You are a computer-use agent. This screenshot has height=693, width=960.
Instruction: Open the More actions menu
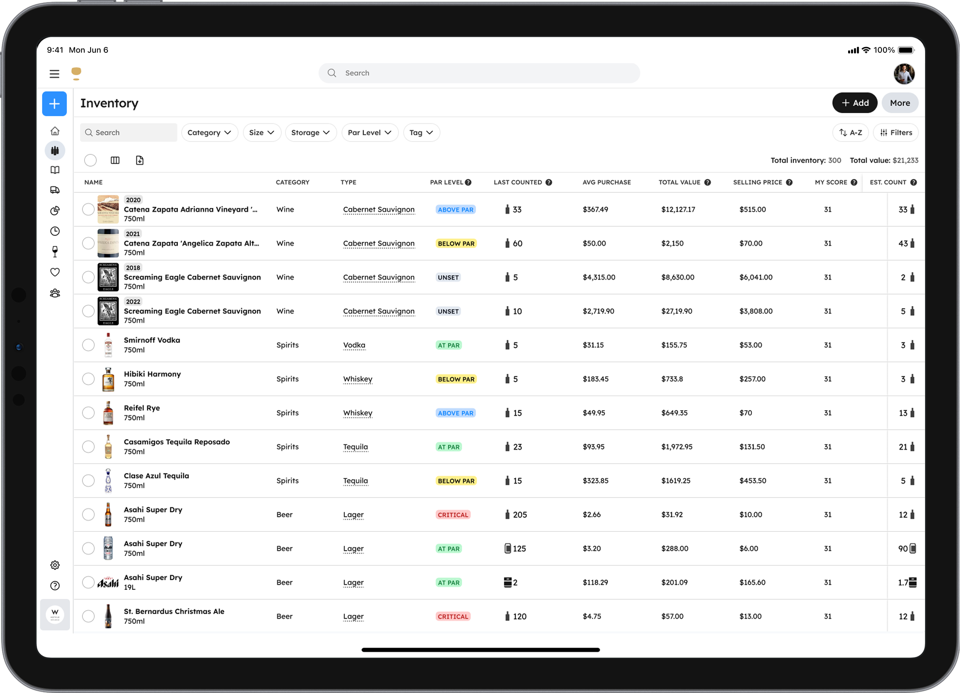click(x=900, y=103)
